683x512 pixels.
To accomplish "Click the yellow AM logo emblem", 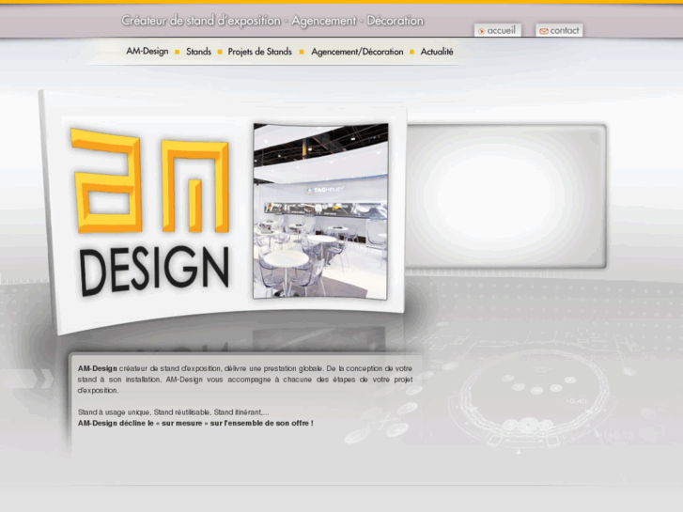I will point(149,182).
